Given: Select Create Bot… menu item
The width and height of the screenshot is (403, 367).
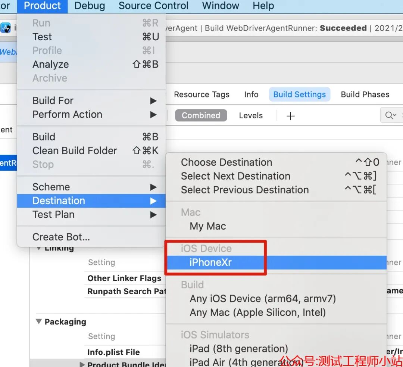Looking at the screenshot, I should [x=91, y=237].
